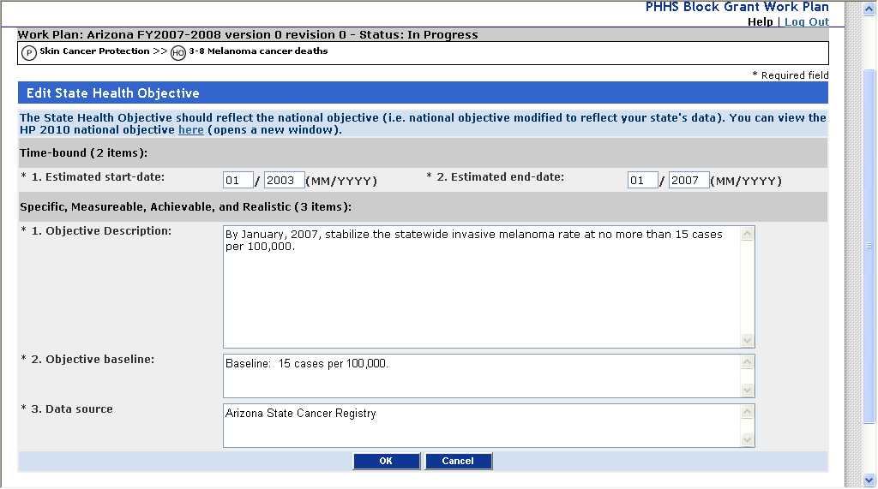Click the Objective Description scroll-down arrow
The image size is (878, 489).
748,340
